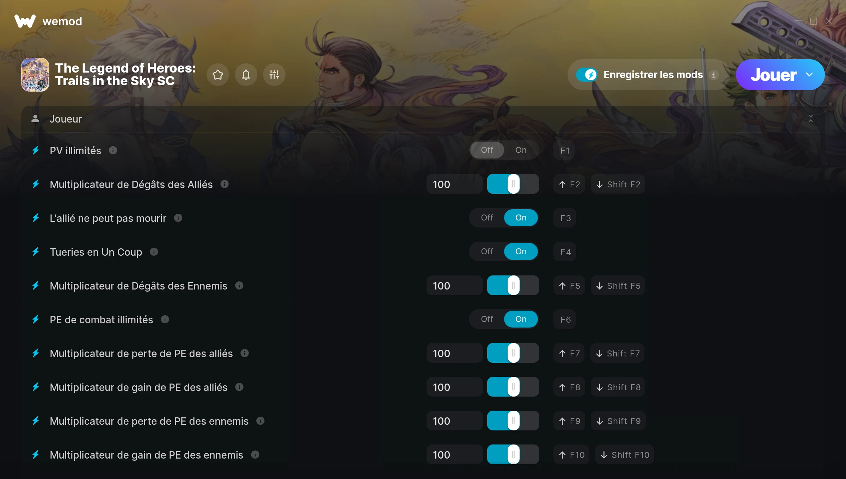Click the WeMod logo icon
846x479 pixels.
(x=25, y=21)
